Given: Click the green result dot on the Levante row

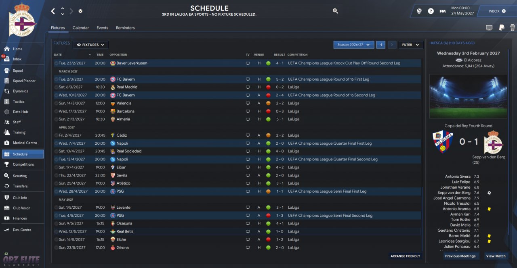Looking at the screenshot, I should (268, 208).
